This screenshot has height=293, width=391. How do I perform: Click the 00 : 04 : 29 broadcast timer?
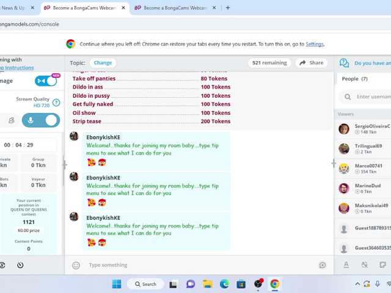pos(19,145)
